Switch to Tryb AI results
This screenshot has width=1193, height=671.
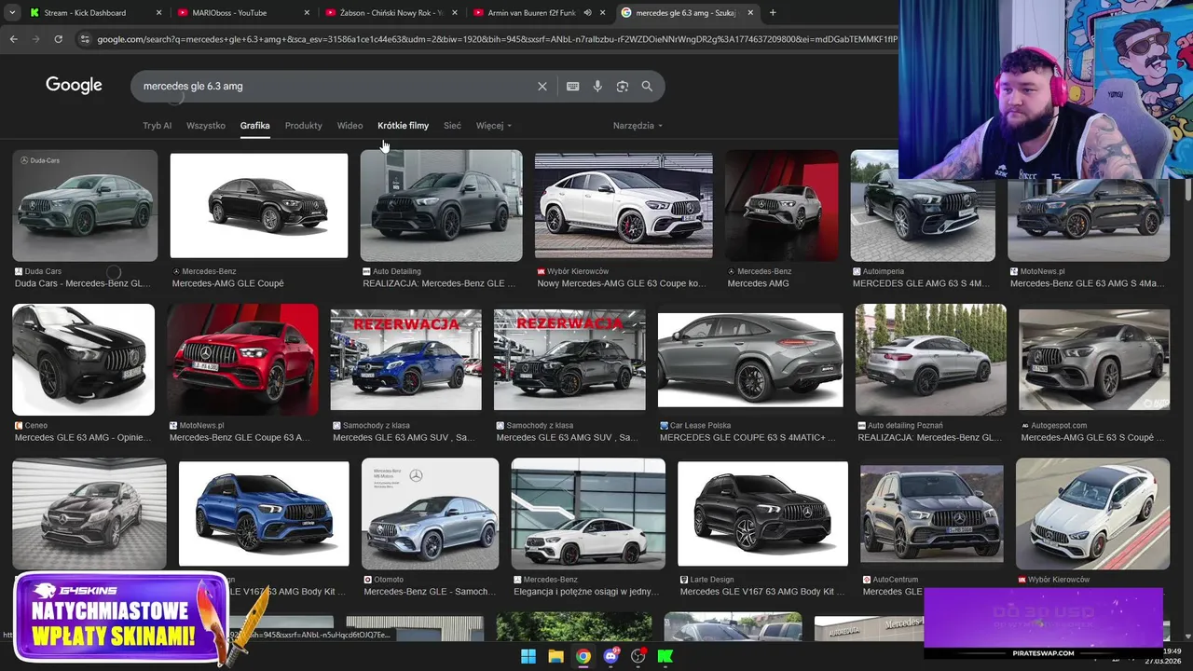pyautogui.click(x=157, y=126)
